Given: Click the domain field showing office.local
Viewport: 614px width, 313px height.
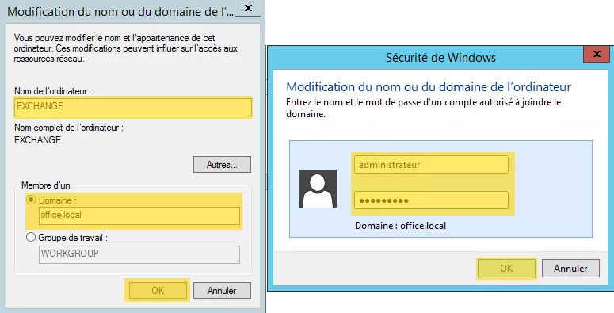Looking at the screenshot, I should click(x=139, y=216).
